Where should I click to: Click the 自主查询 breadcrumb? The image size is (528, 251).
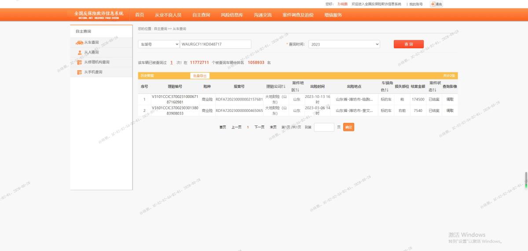point(161,29)
